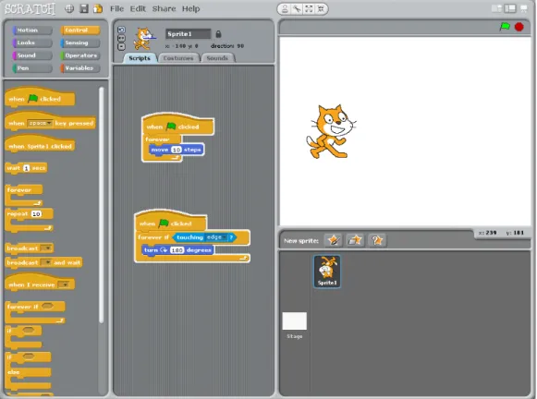The image size is (537, 399).
Task: Open the broadcast block message dropdown
Action: (46, 248)
